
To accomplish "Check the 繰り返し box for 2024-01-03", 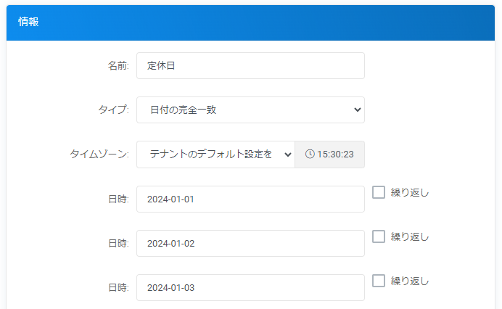I will click(379, 281).
